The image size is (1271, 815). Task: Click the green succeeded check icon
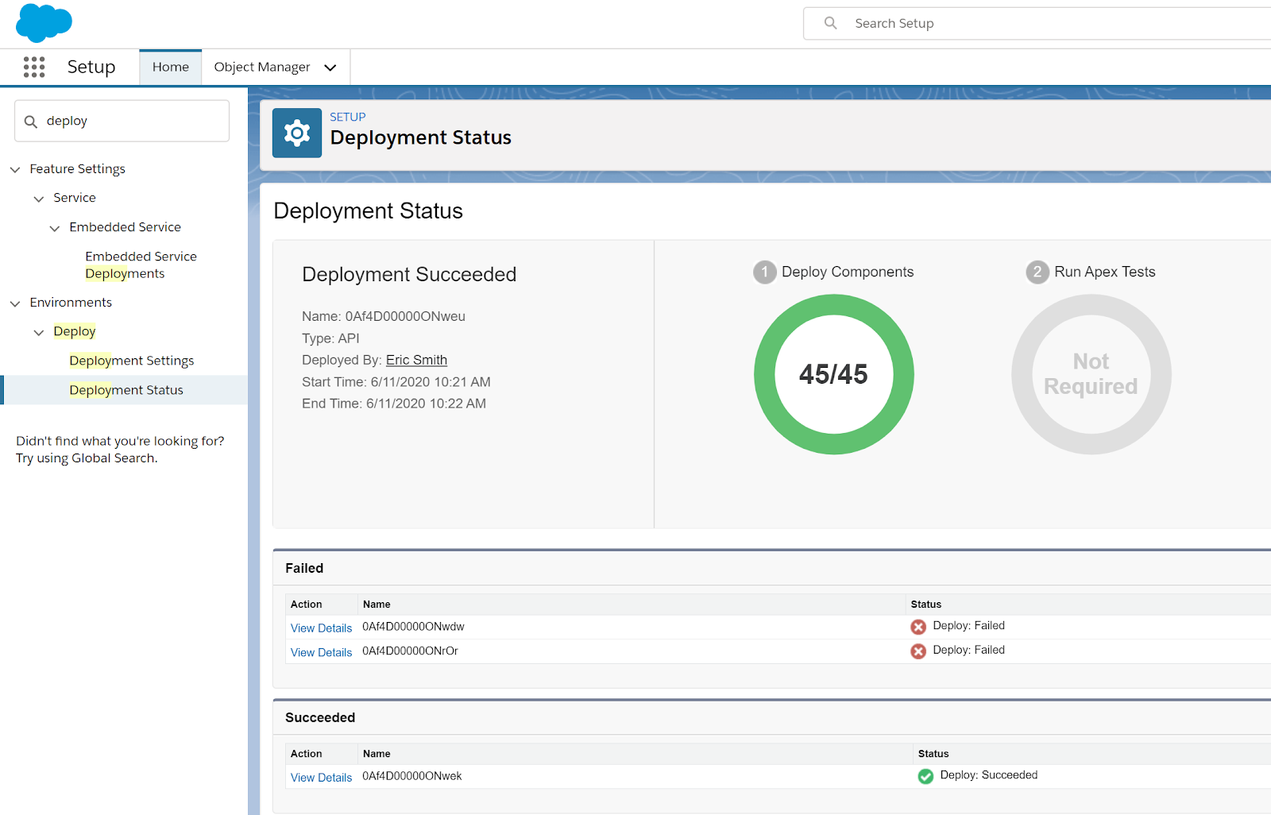925,776
